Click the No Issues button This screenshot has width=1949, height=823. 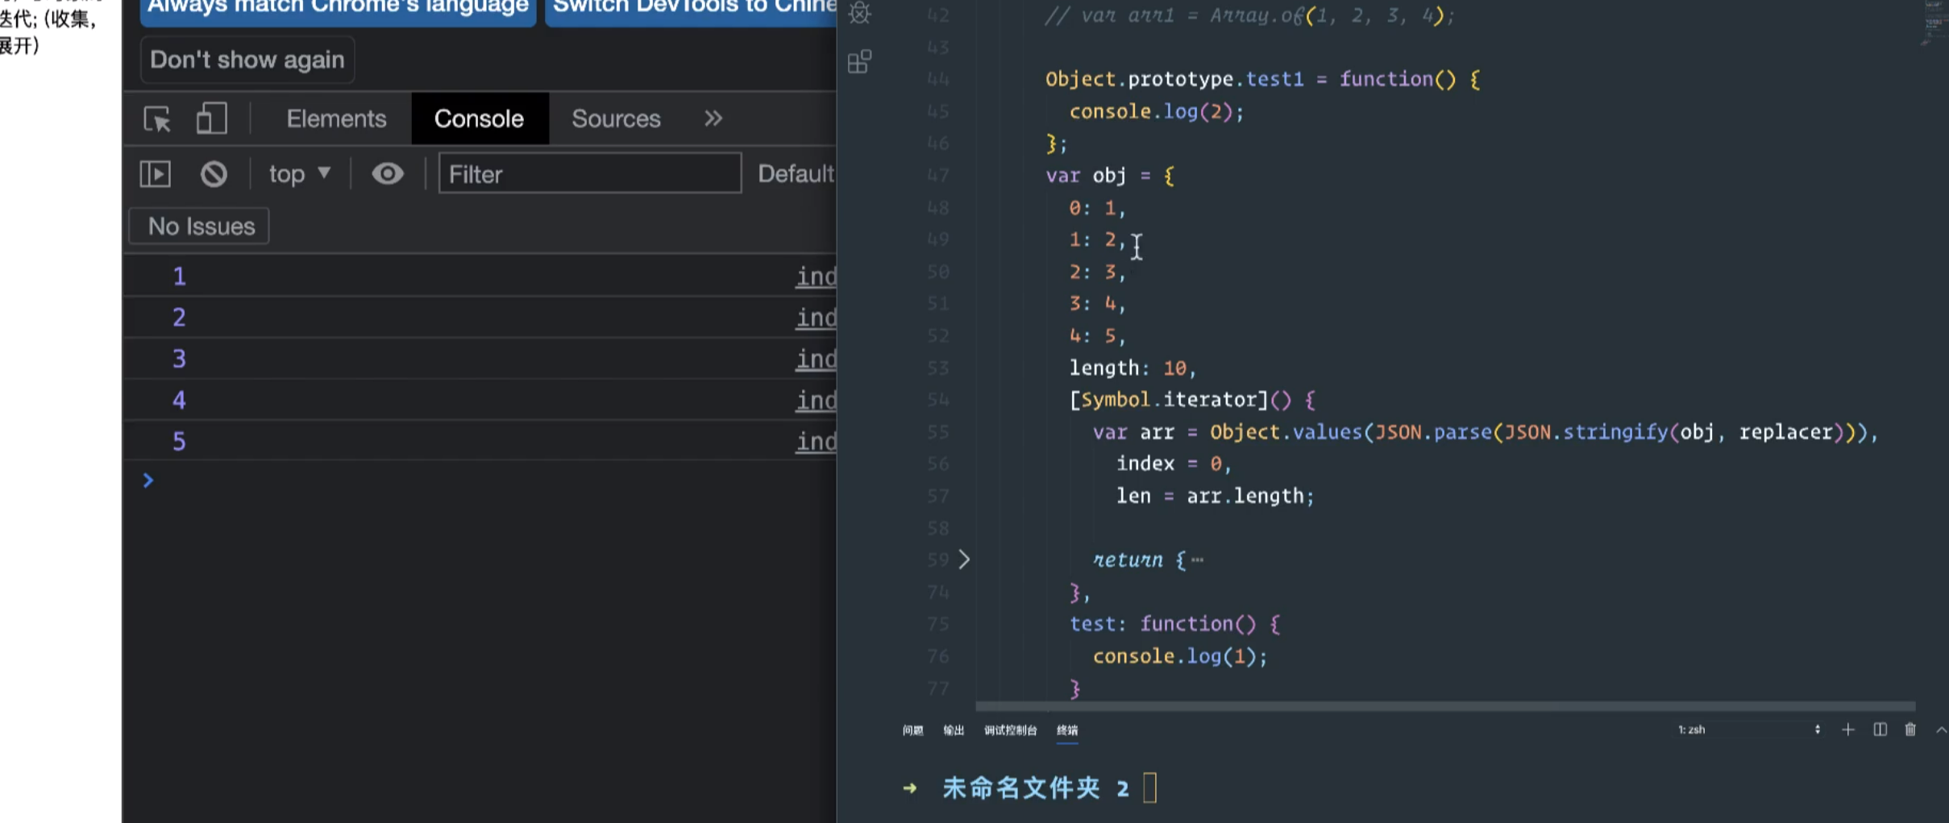tap(200, 227)
